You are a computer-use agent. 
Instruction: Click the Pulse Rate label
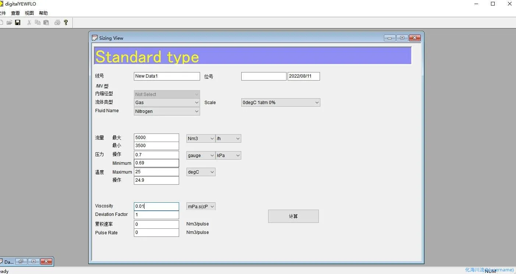point(106,233)
